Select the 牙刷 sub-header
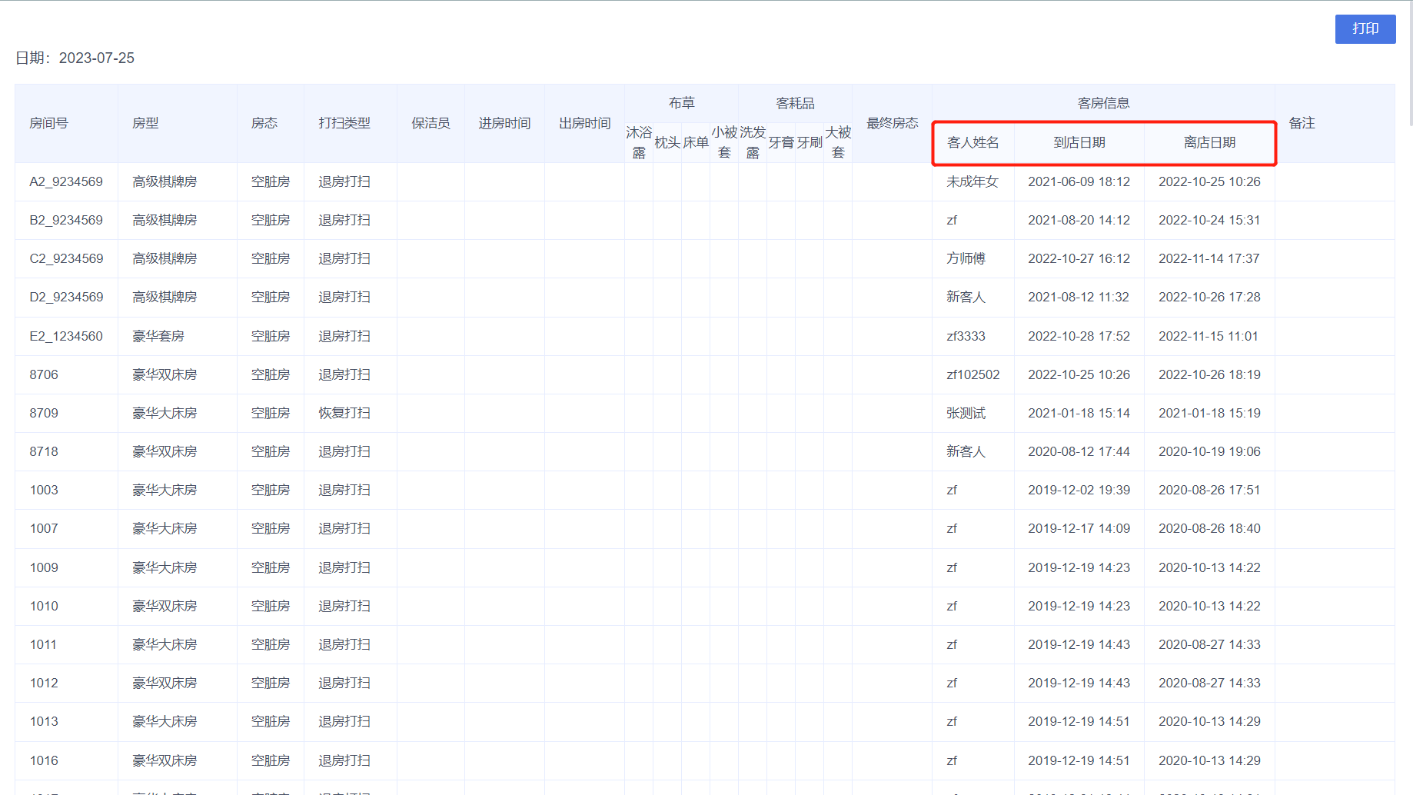Screen dimensions: 1413x795 coord(810,142)
